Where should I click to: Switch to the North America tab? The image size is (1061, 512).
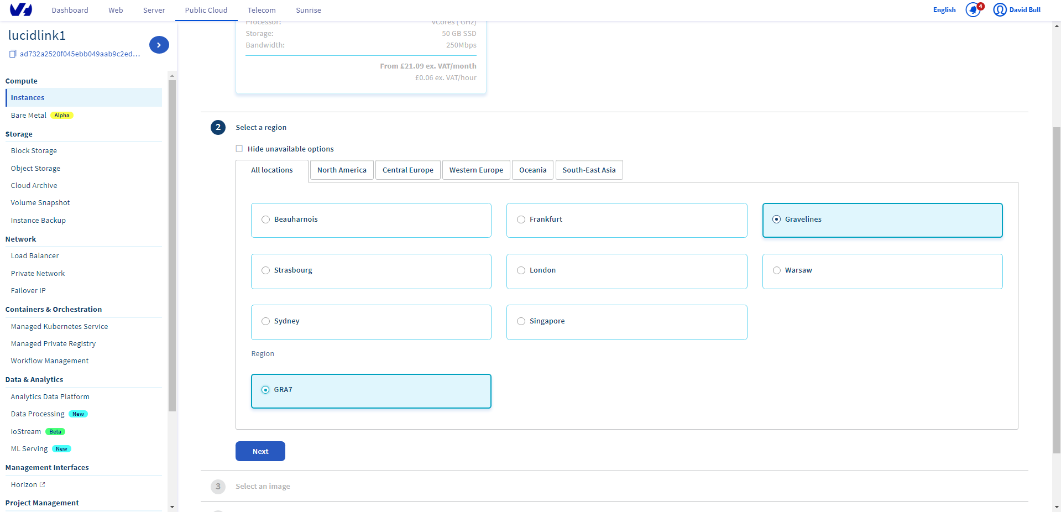(x=342, y=170)
